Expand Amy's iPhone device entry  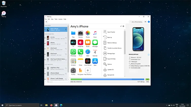[45, 29]
